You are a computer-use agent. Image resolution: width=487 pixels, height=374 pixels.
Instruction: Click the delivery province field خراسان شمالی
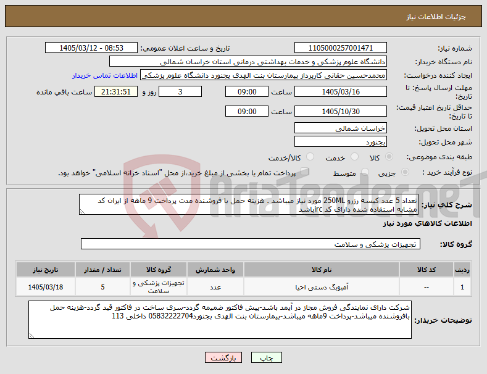(340, 128)
